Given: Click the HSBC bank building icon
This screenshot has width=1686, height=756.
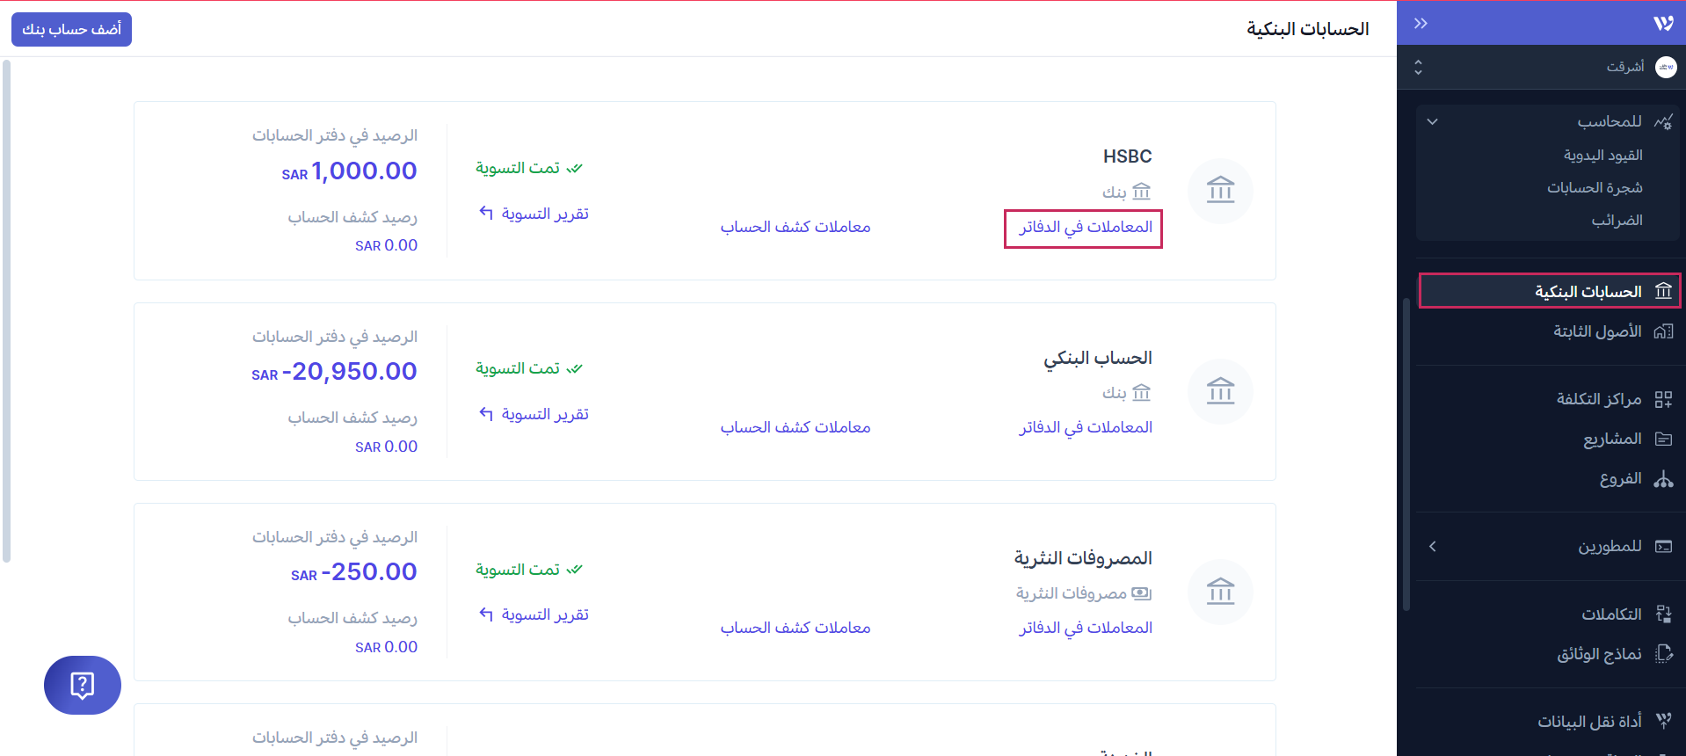Looking at the screenshot, I should [1220, 190].
